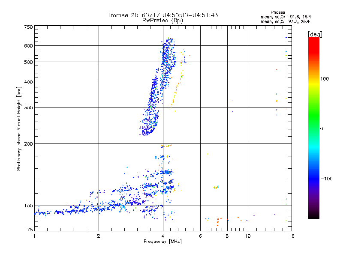Click the "[deg]" colorbar unit label
The width and height of the screenshot is (343, 257).
[x=315, y=34]
